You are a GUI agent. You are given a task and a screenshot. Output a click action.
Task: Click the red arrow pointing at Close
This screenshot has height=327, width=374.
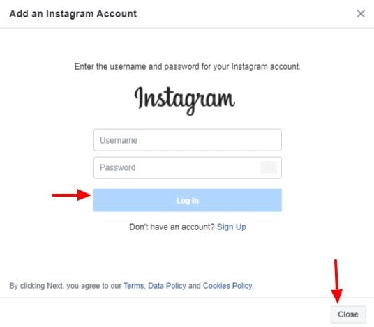(x=336, y=281)
